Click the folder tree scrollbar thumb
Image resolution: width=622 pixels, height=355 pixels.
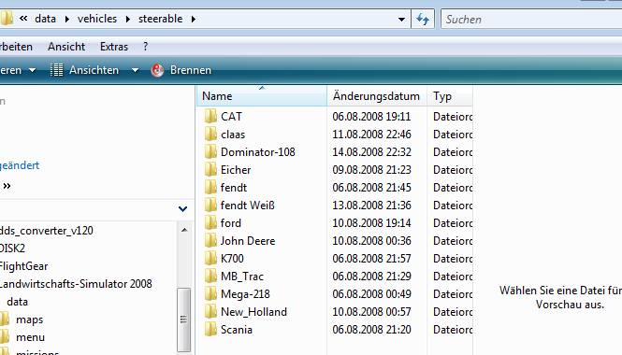(183, 319)
